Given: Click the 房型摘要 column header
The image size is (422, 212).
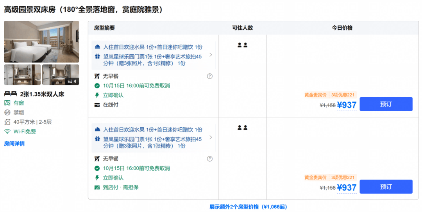Looking at the screenshot, I should [x=104, y=28].
